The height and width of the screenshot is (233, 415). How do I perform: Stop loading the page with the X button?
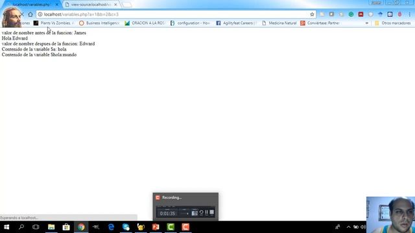coord(22,14)
